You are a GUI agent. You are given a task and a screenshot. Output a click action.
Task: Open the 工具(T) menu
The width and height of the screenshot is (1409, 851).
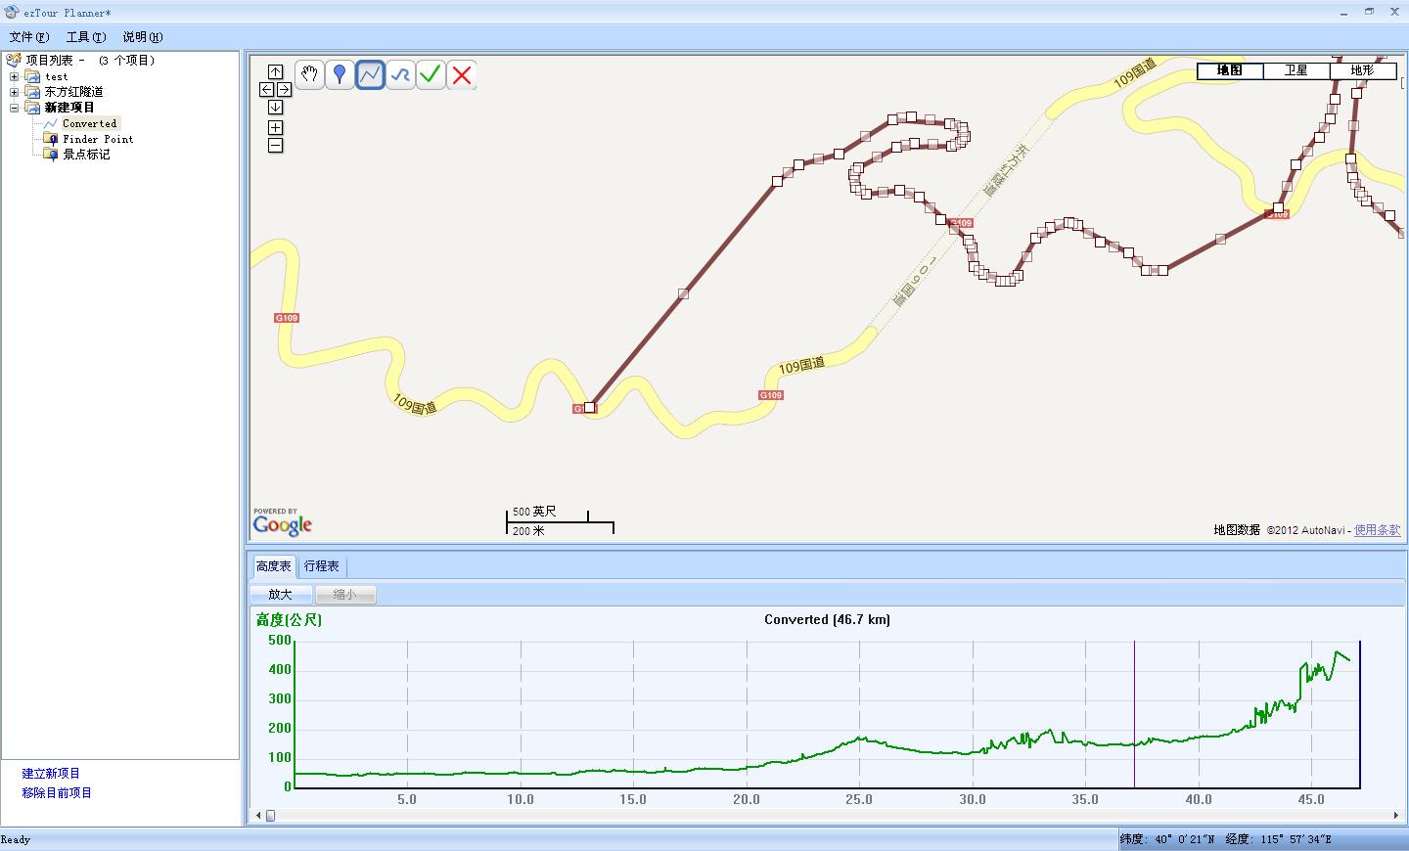pyautogui.click(x=85, y=37)
